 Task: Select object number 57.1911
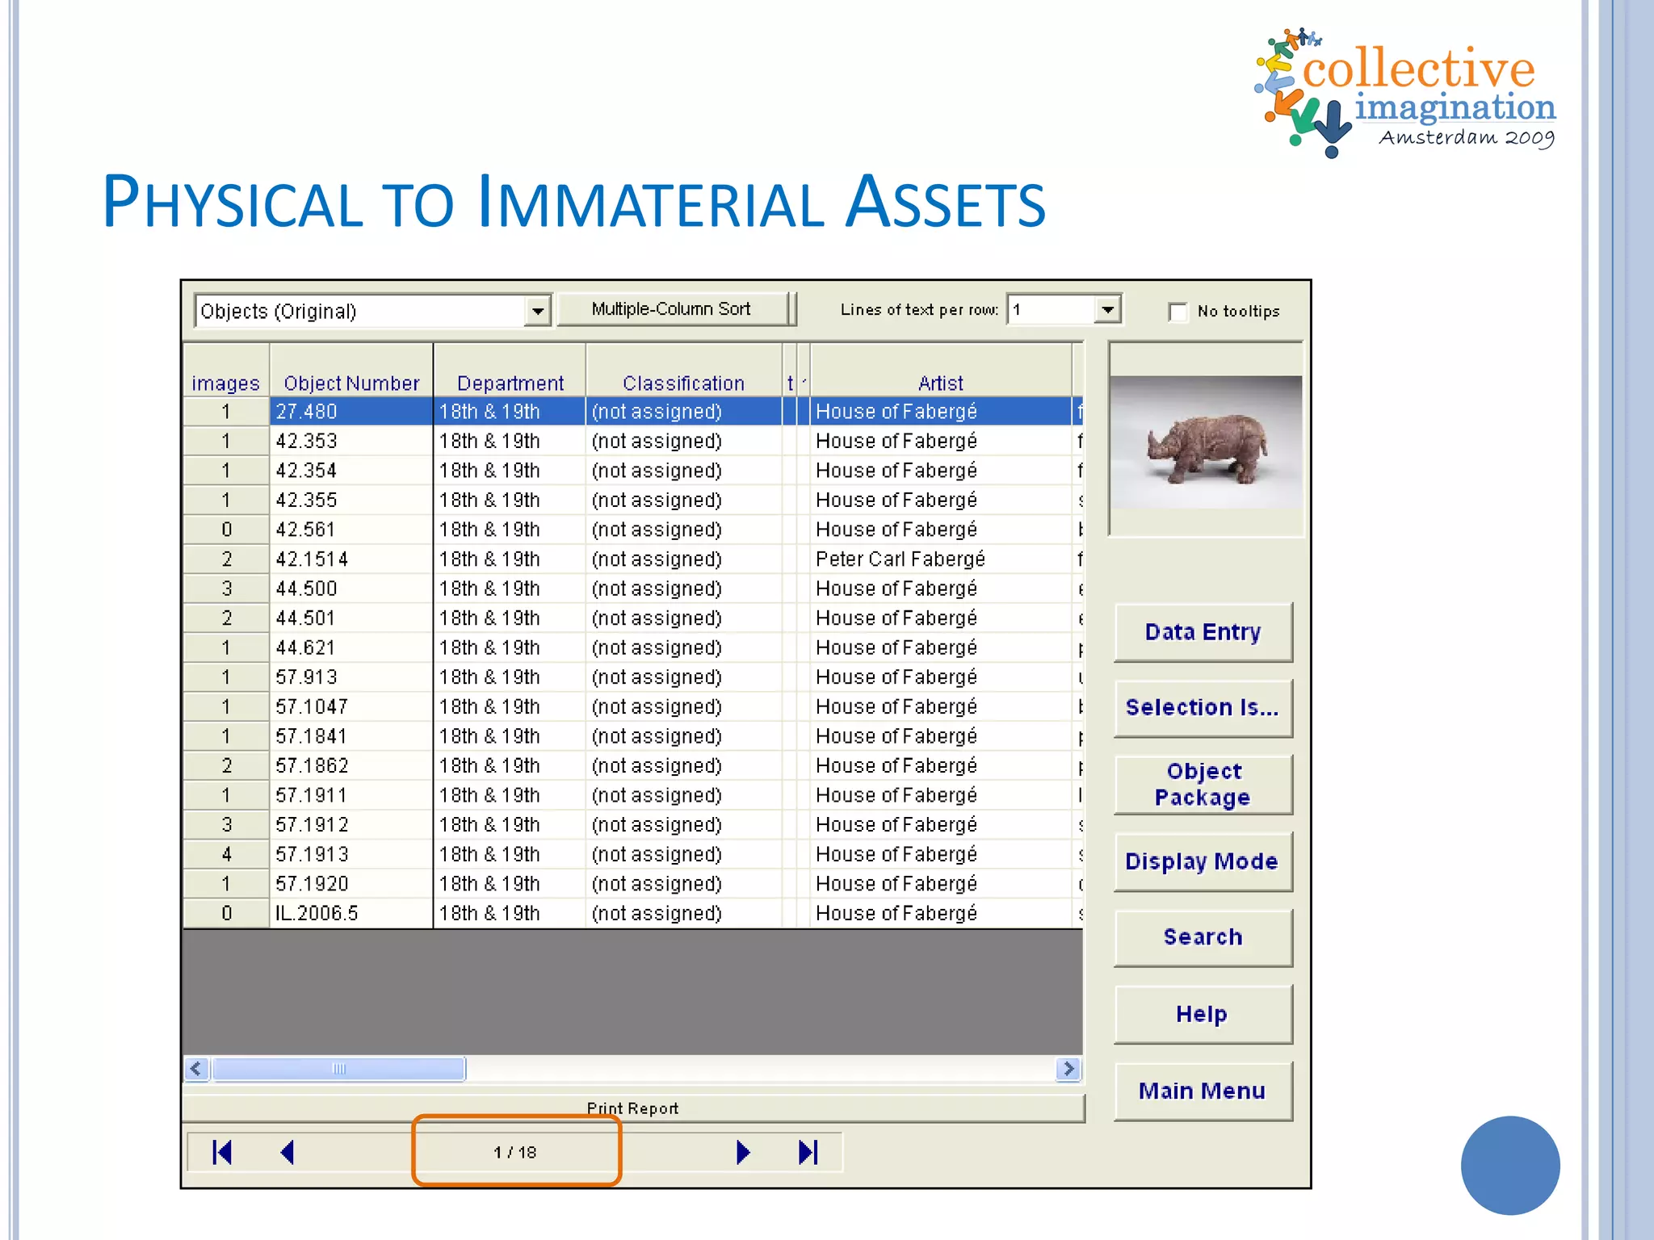(x=351, y=795)
